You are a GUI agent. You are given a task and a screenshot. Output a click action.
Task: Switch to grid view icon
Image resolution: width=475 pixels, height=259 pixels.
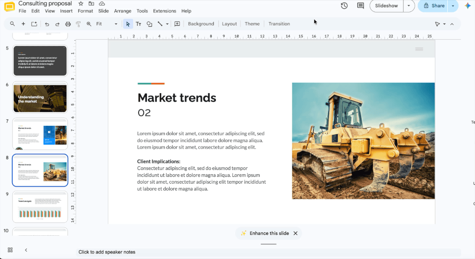(10, 250)
